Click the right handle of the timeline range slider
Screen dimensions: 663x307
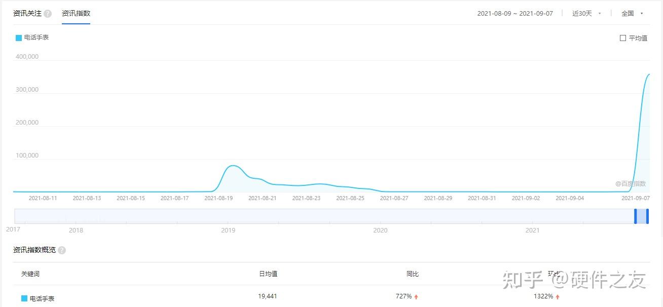point(647,216)
